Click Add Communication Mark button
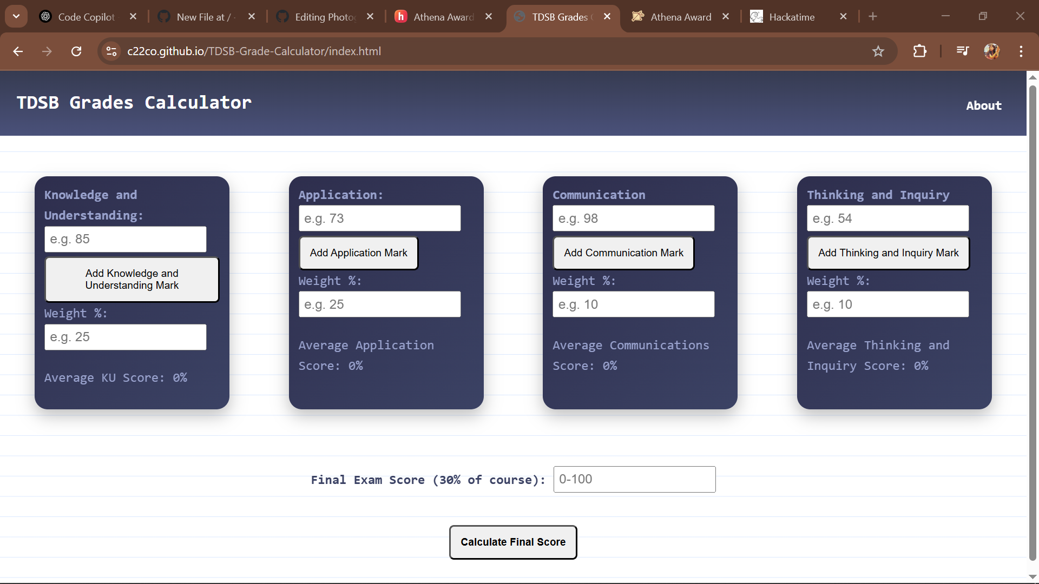 click(x=623, y=253)
